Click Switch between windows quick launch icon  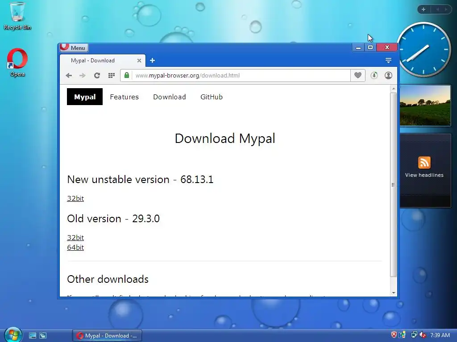click(43, 336)
